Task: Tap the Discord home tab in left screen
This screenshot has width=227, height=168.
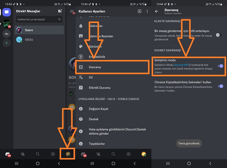Action: tap(8, 154)
